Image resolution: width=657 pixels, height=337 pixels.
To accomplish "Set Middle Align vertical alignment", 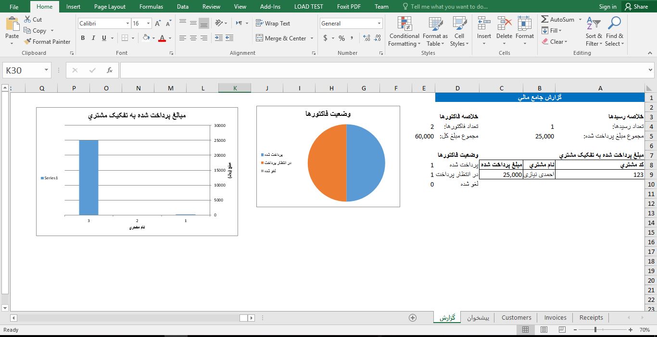I will (193, 23).
